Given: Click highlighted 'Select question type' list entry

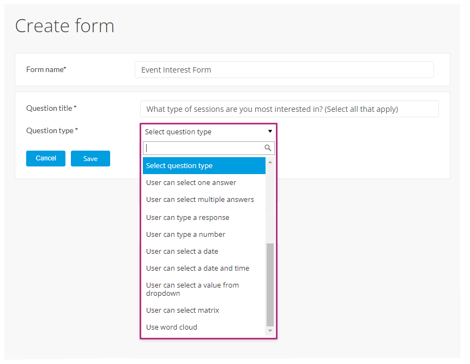Looking at the screenshot, I should (204, 166).
